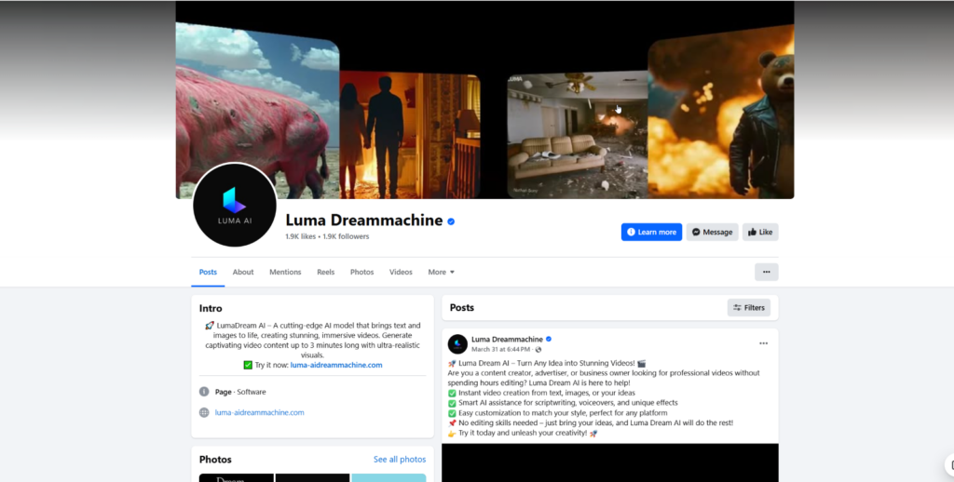
Task: Click the 1.9K likes count
Action: click(301, 236)
